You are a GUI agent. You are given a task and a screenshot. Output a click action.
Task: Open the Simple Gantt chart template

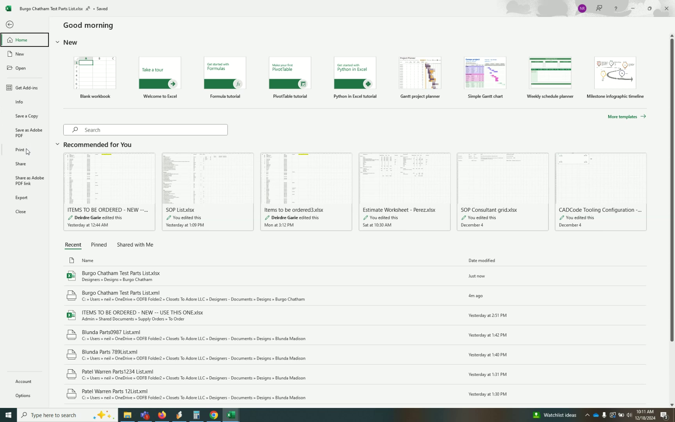pos(485,78)
